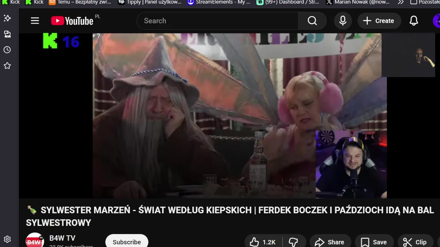The width and height of the screenshot is (440, 247).
Task: Open sidebar settings gear
Action: (7, 239)
